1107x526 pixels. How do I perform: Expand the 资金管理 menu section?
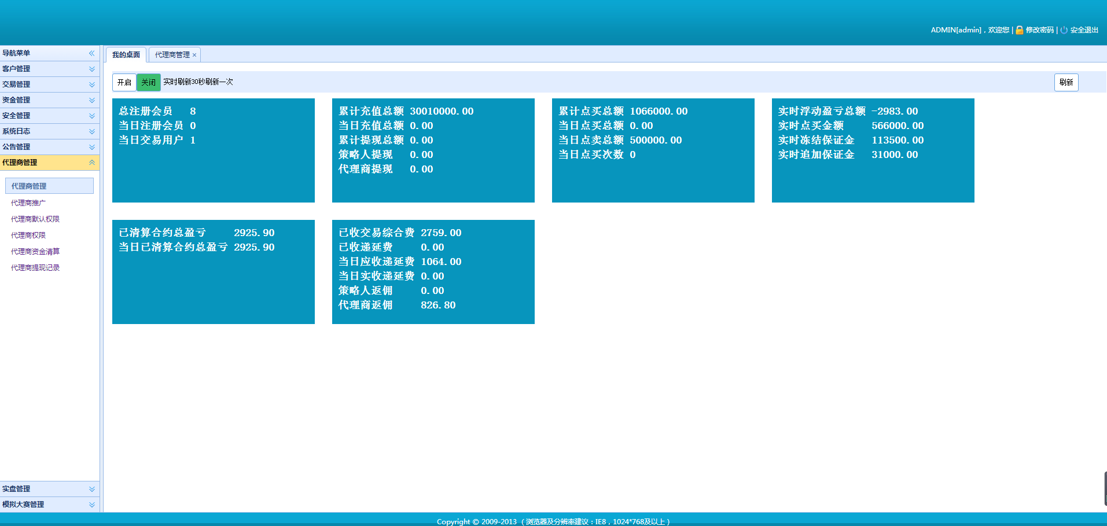[50, 100]
